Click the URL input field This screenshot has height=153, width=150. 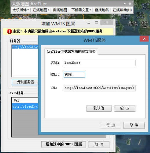pyautogui.click(x=99, y=88)
